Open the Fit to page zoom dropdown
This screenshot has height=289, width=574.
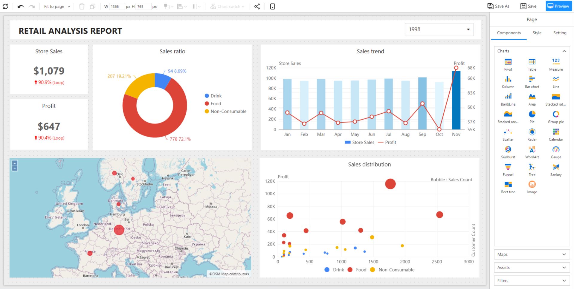[x=57, y=7]
